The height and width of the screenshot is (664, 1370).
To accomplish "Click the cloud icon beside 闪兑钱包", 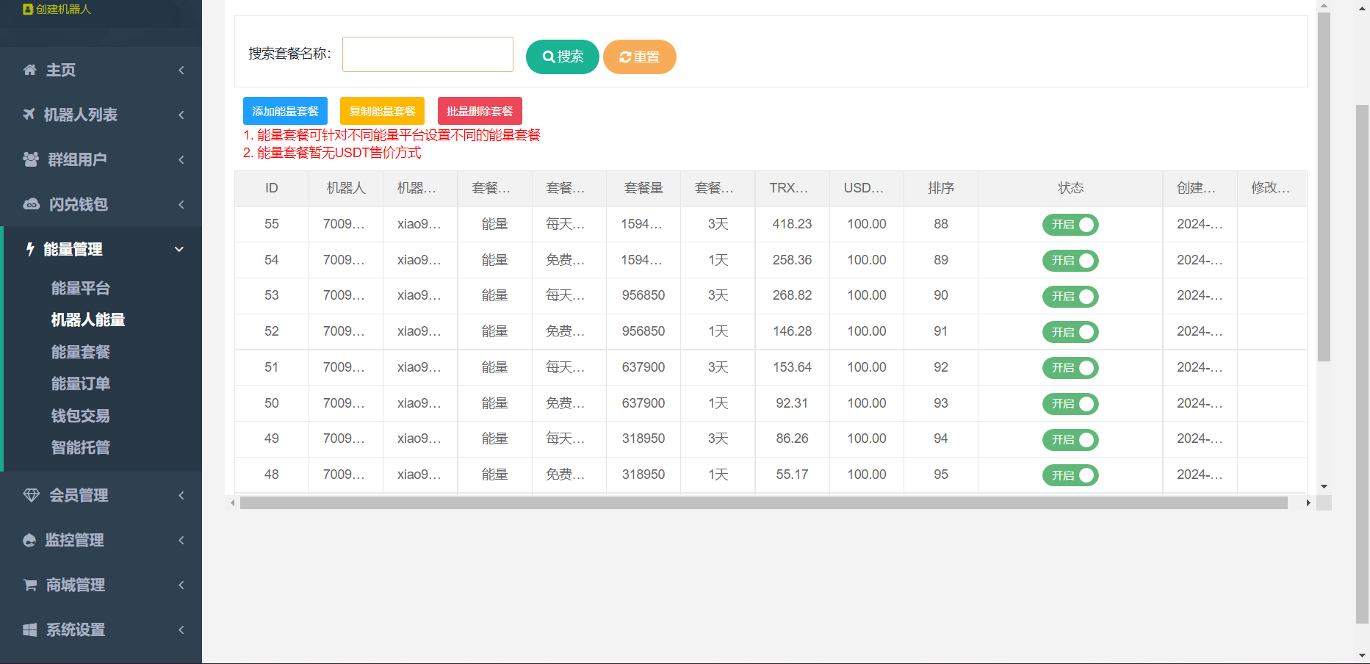I will [32, 204].
